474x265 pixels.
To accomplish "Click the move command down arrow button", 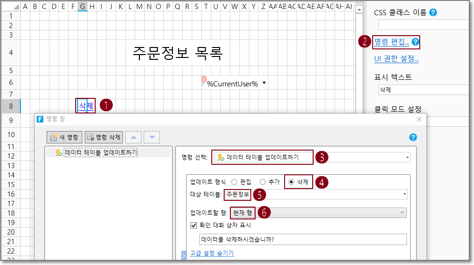I will (x=151, y=137).
